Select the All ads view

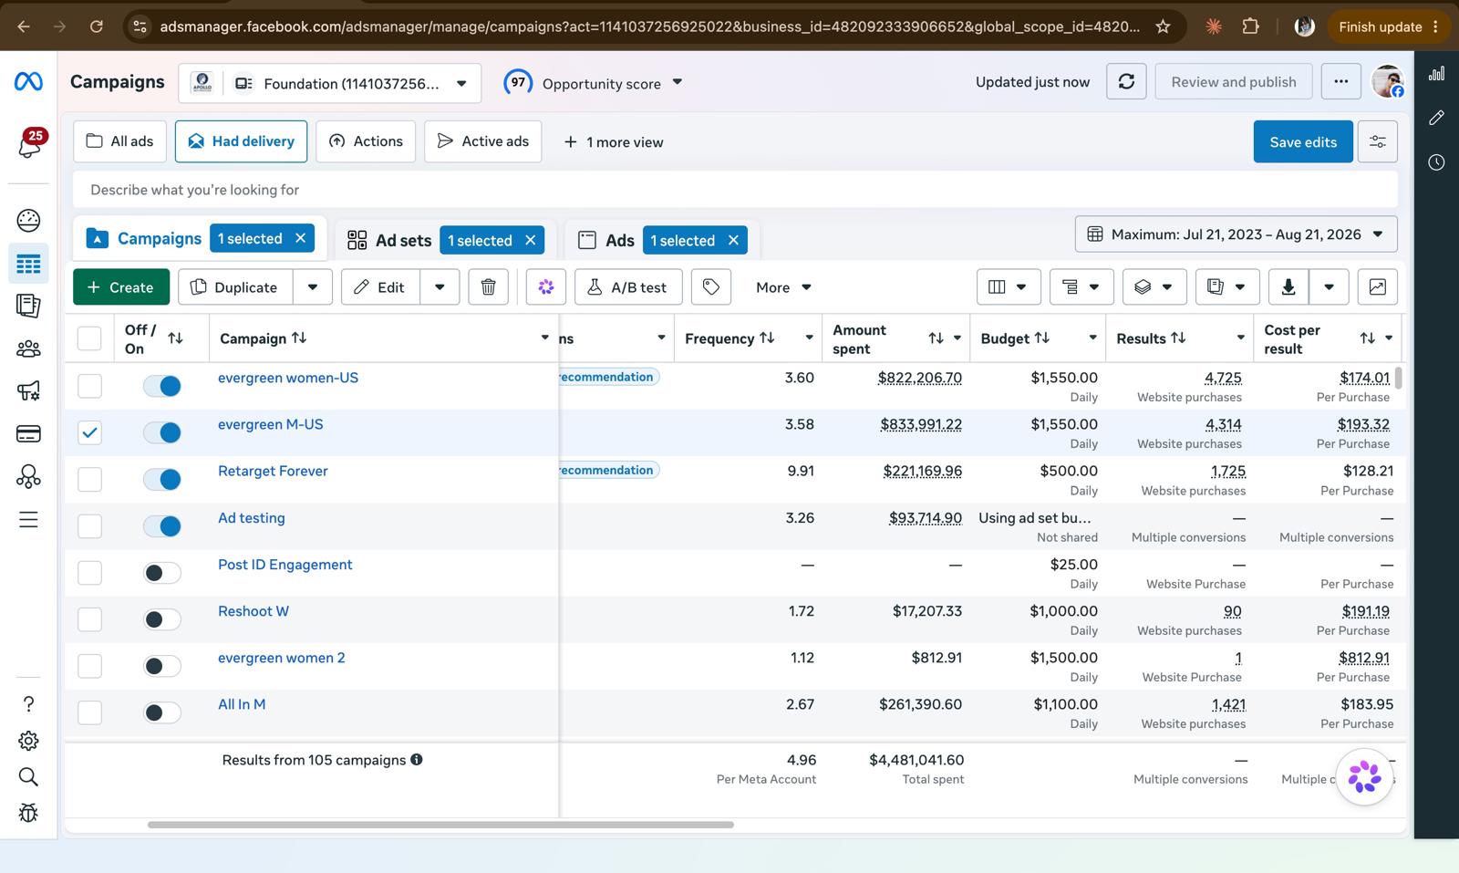[119, 141]
